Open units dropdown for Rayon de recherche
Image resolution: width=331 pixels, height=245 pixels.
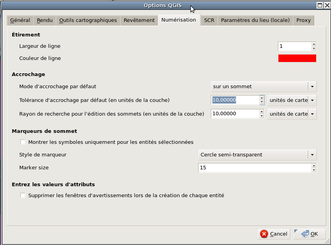click(x=292, y=114)
